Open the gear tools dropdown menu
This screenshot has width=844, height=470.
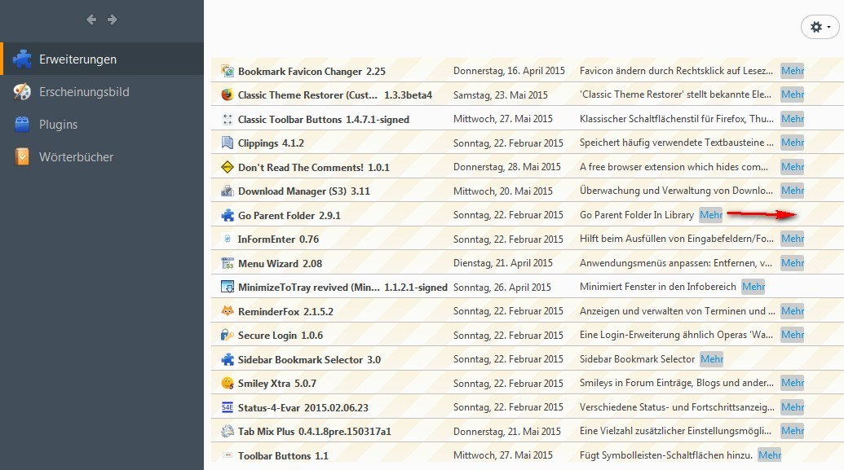coord(820,27)
